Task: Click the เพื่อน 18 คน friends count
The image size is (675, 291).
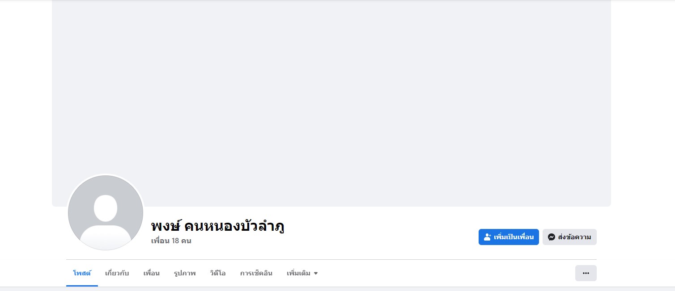Action: tap(171, 241)
